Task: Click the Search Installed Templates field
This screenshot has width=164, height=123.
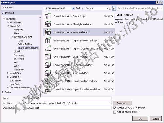Action: click(137, 9)
